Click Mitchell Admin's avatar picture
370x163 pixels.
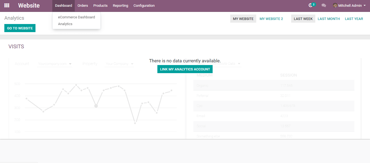coord(335,5)
